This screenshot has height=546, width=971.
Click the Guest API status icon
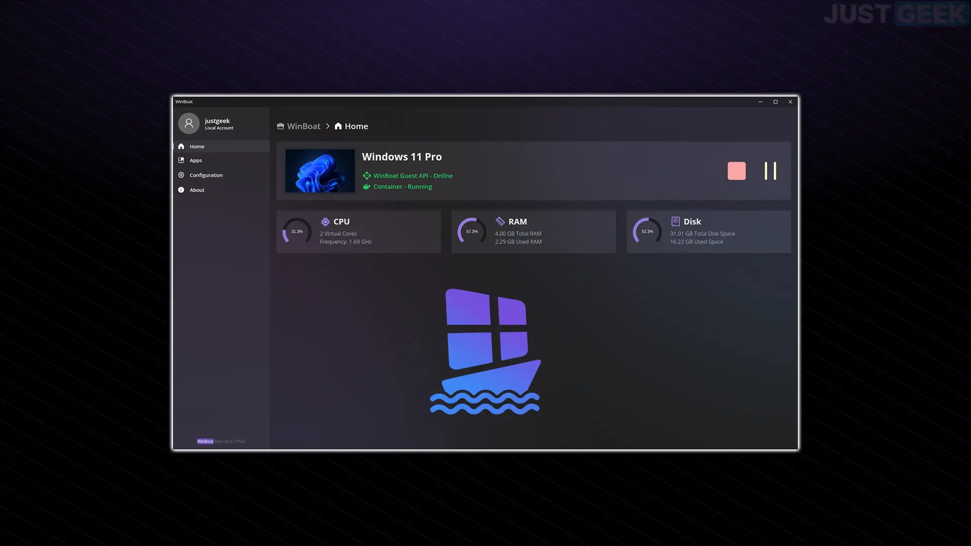pos(367,176)
